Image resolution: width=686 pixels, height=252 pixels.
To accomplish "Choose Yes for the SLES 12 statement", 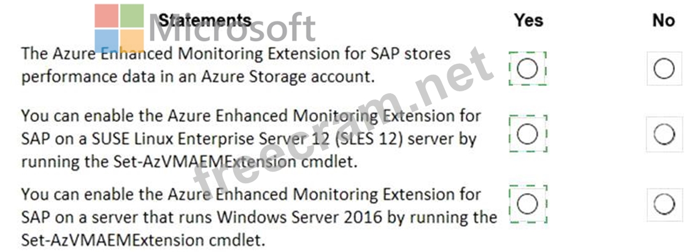I will 527,132.
